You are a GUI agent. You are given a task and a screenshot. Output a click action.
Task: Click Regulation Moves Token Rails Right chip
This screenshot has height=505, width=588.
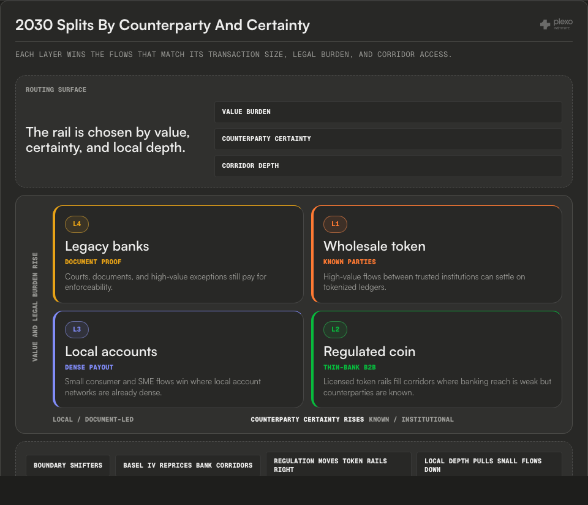339,465
